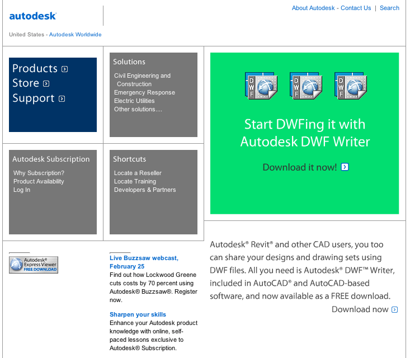Image resolution: width=410 pixels, height=358 pixels.
Task: Click the Solutions heading
Action: coord(129,62)
